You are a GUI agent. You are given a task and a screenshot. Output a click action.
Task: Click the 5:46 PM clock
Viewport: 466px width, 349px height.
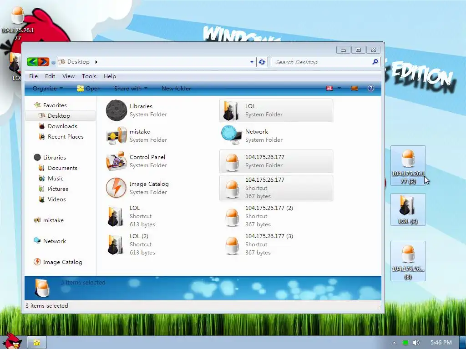tap(441, 343)
